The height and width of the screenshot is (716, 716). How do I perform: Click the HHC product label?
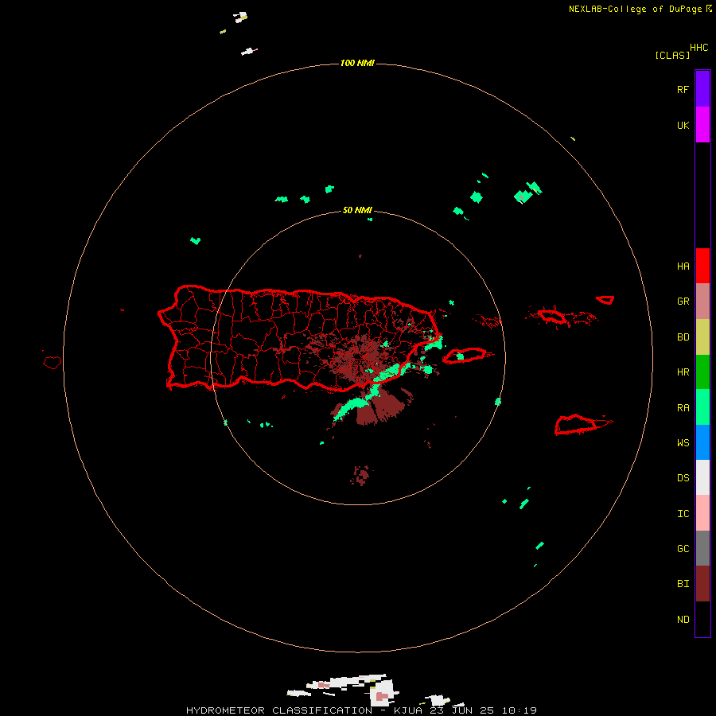(x=698, y=48)
